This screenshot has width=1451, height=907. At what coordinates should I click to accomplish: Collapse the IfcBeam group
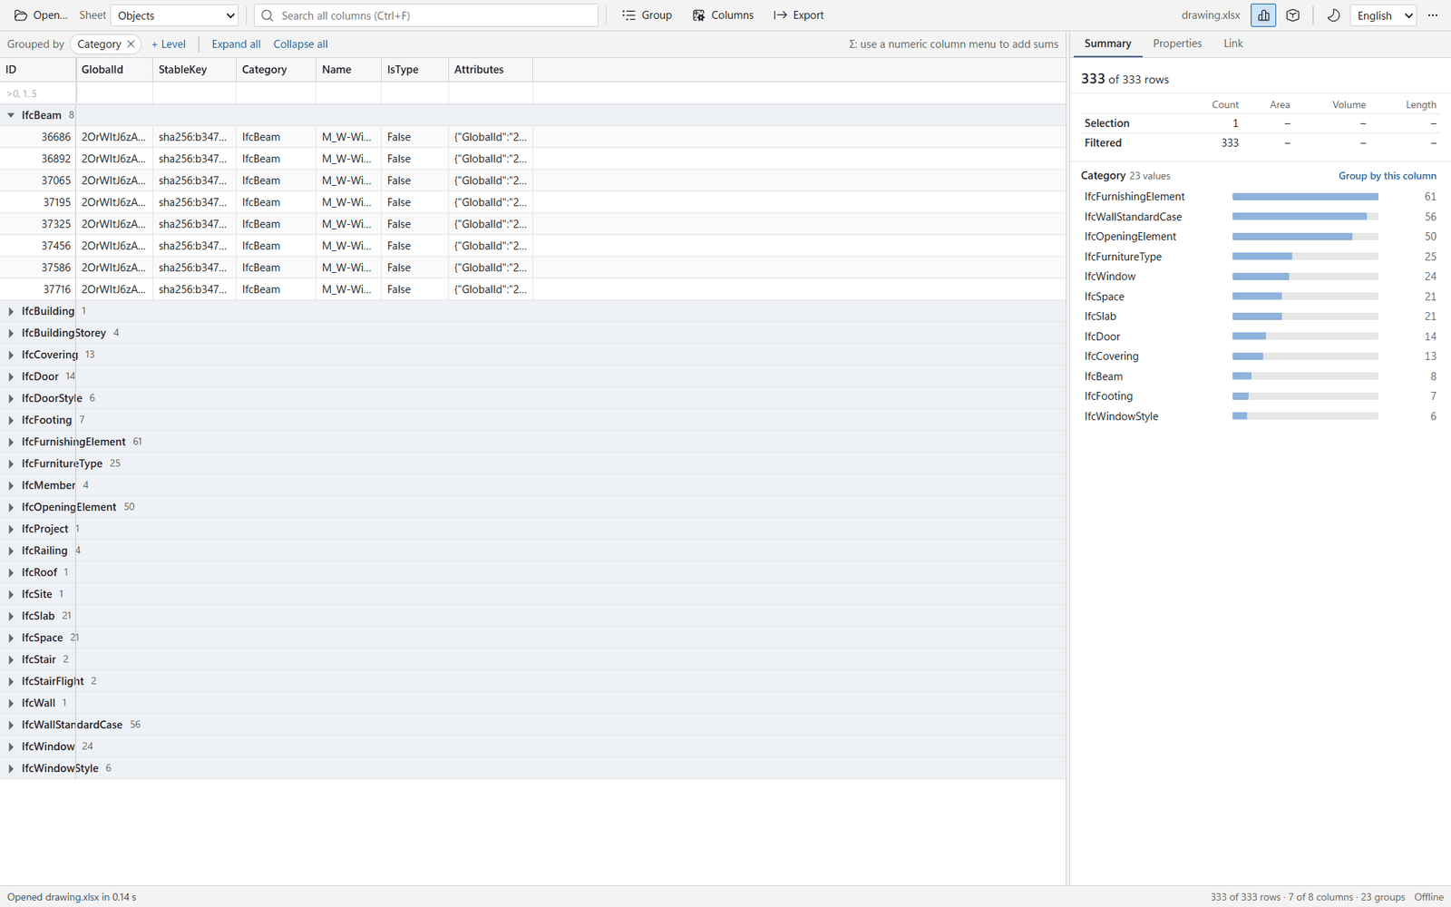[11, 115]
